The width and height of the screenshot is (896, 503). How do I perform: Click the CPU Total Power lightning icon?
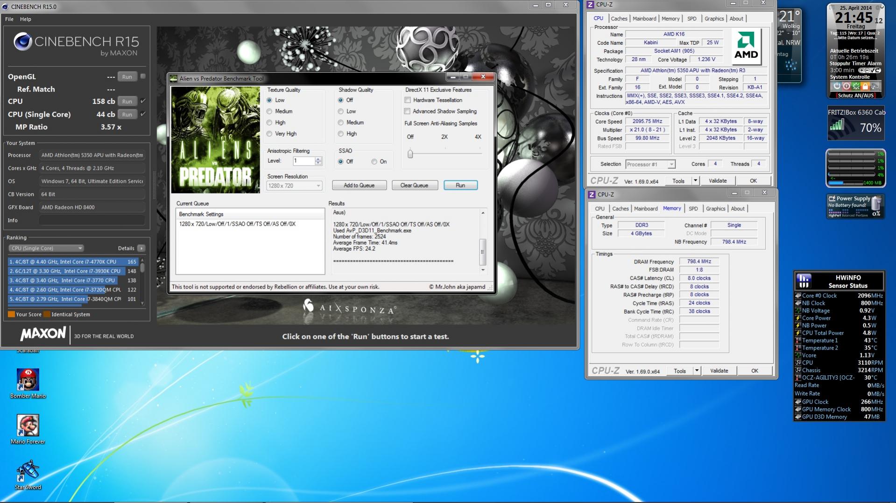click(x=798, y=333)
